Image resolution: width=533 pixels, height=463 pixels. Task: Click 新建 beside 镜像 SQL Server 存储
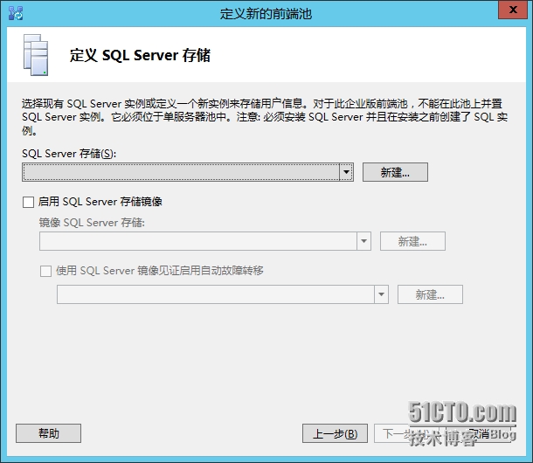(x=412, y=241)
